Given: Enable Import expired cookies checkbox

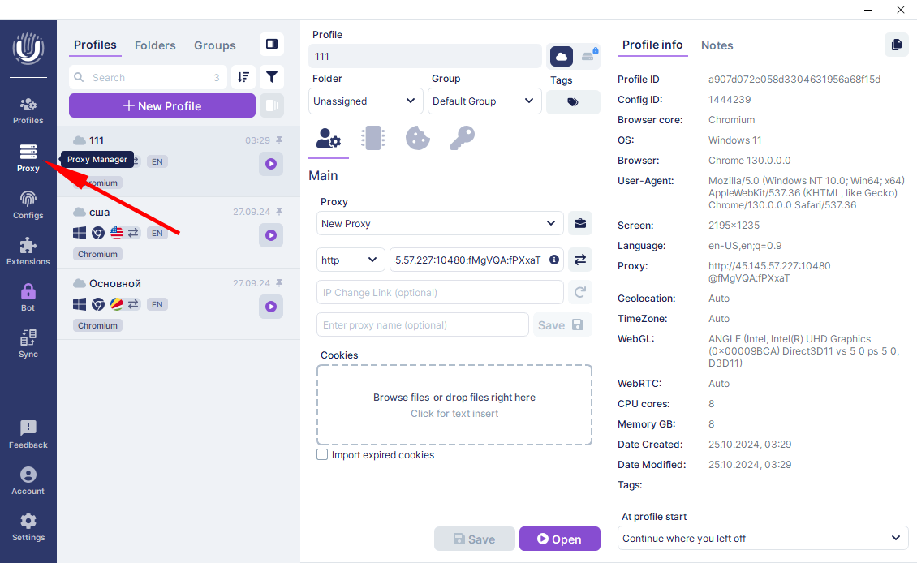Looking at the screenshot, I should pos(322,455).
